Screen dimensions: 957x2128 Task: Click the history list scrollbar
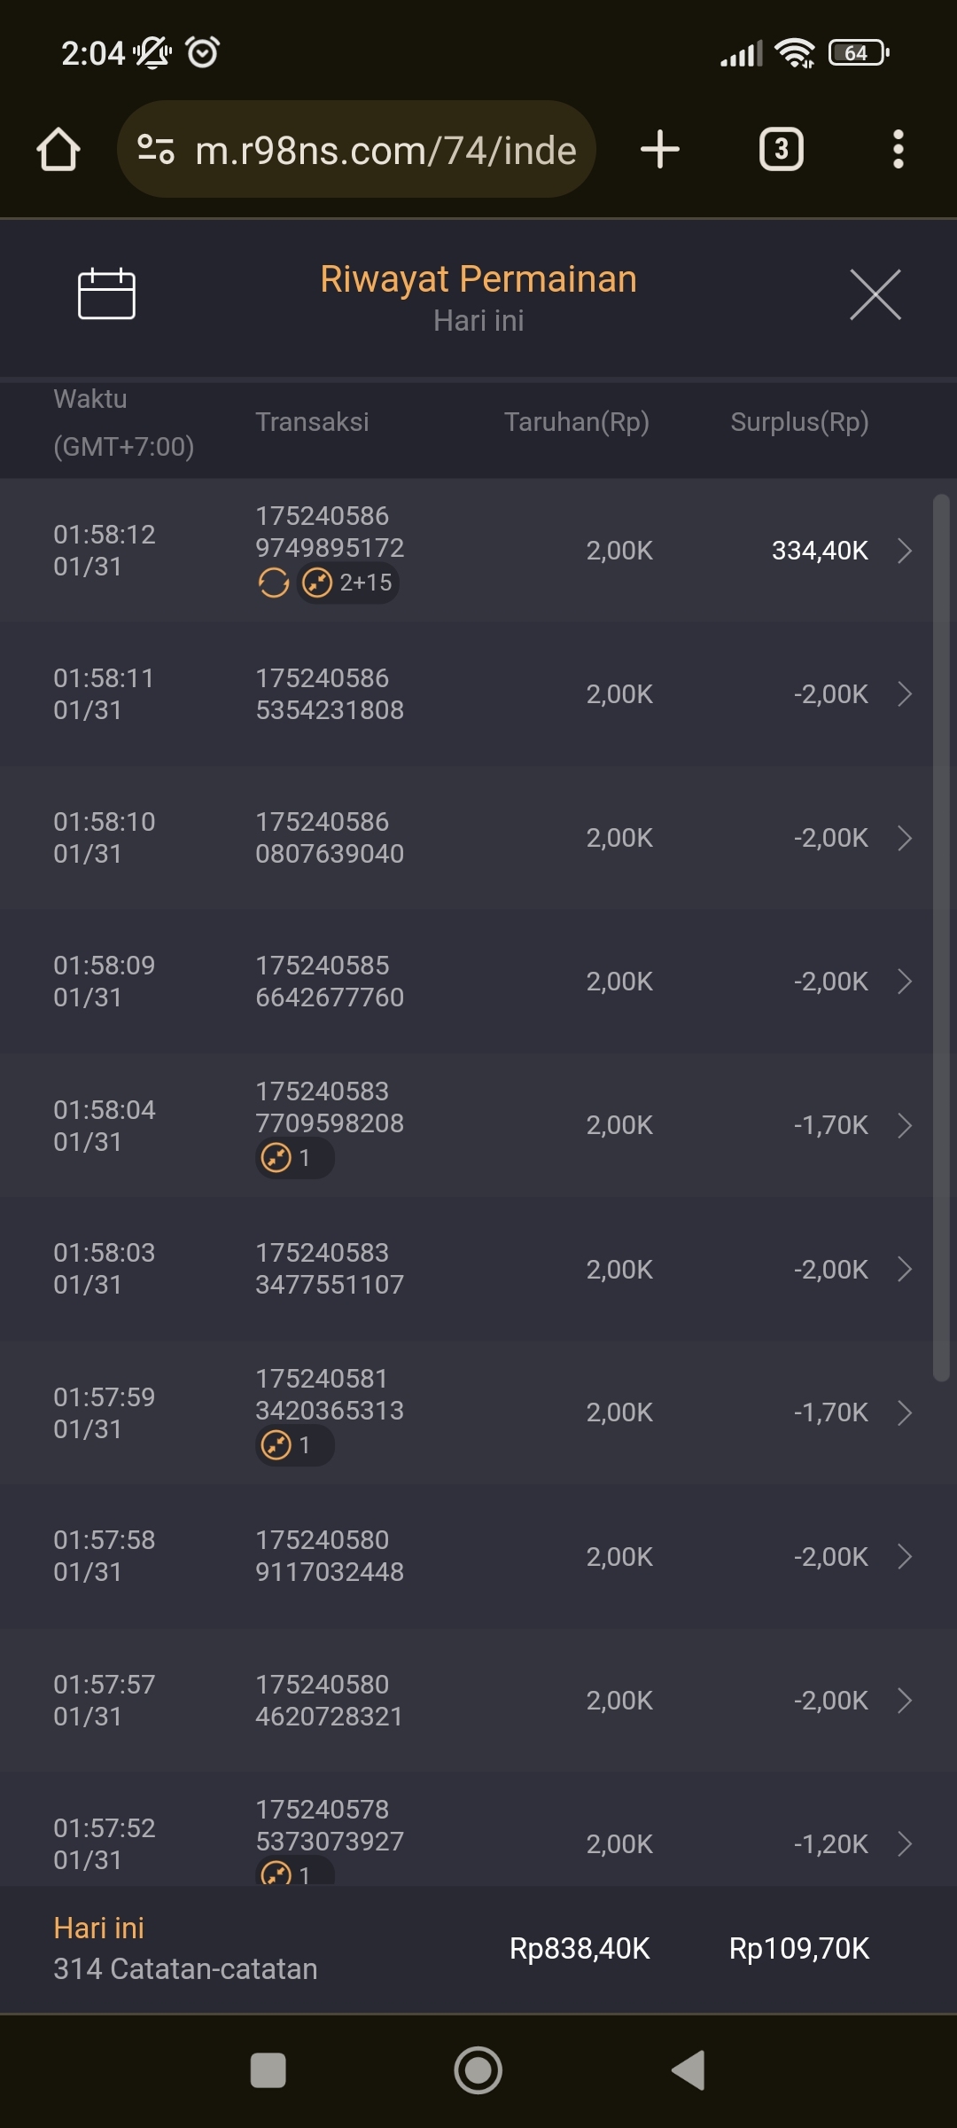(941, 936)
